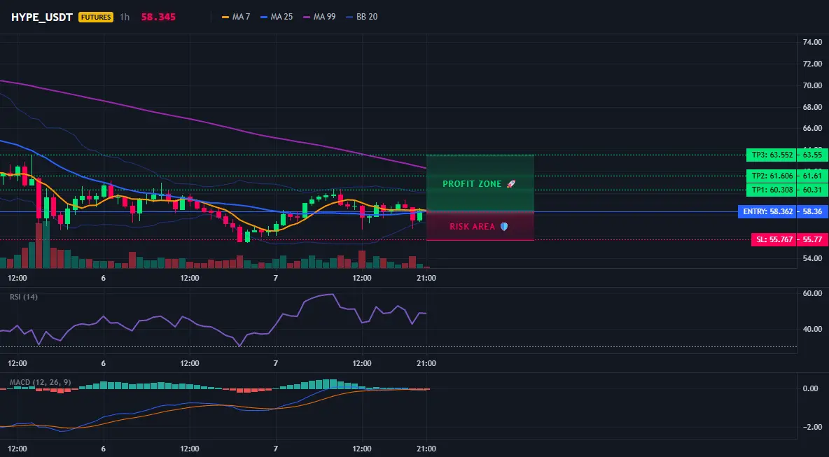Click the FUTURES badge
Screen dimensions: 829x457
point(96,17)
